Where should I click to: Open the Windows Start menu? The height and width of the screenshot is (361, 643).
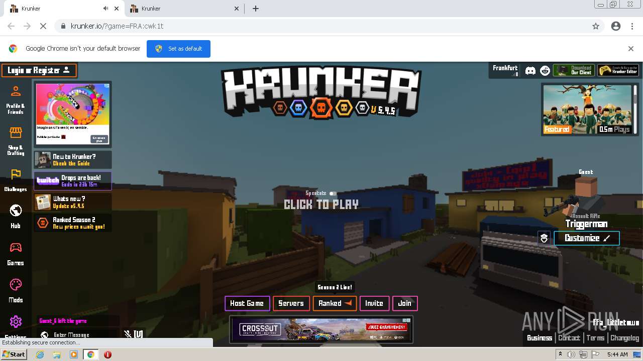(x=14, y=354)
